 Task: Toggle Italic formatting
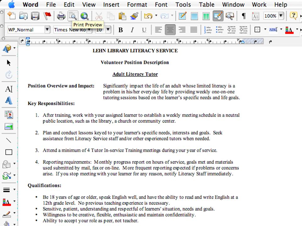coord(132,30)
